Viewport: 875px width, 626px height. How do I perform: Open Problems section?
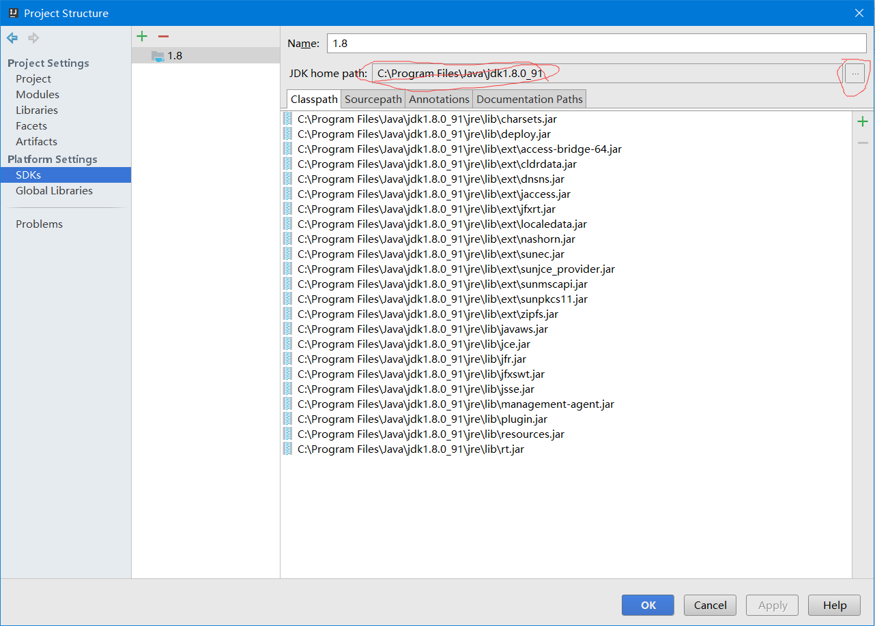[x=39, y=224]
